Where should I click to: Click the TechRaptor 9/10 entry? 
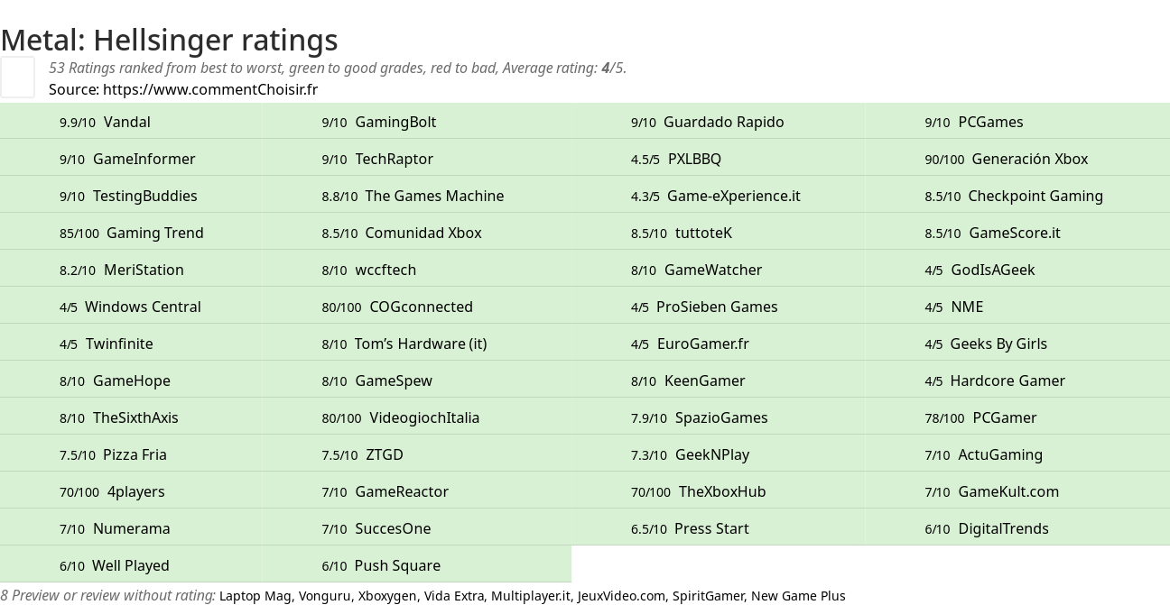(416, 159)
